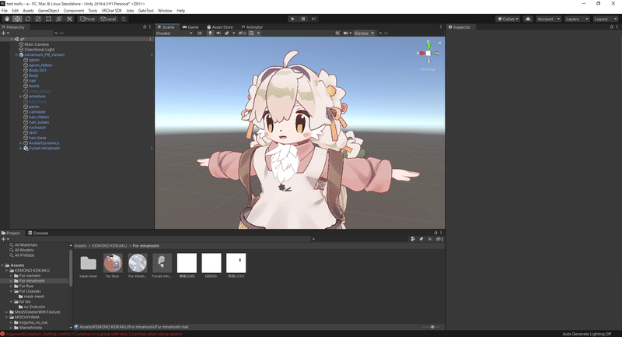Start Play mode
This screenshot has height=337, width=622.
[293, 19]
